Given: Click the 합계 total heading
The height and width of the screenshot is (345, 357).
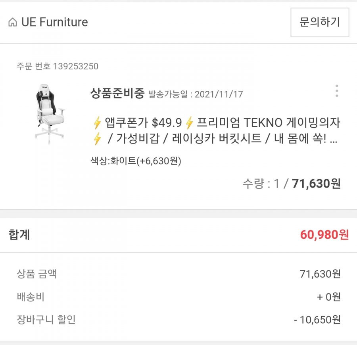Looking at the screenshot, I should click(x=19, y=235).
